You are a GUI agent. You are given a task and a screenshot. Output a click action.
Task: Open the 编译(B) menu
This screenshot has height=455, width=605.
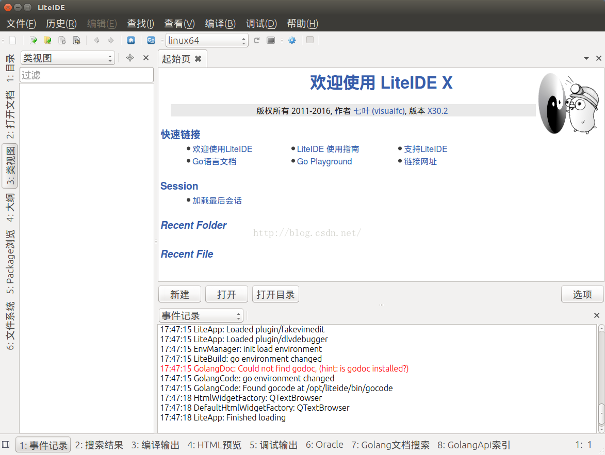tap(220, 24)
